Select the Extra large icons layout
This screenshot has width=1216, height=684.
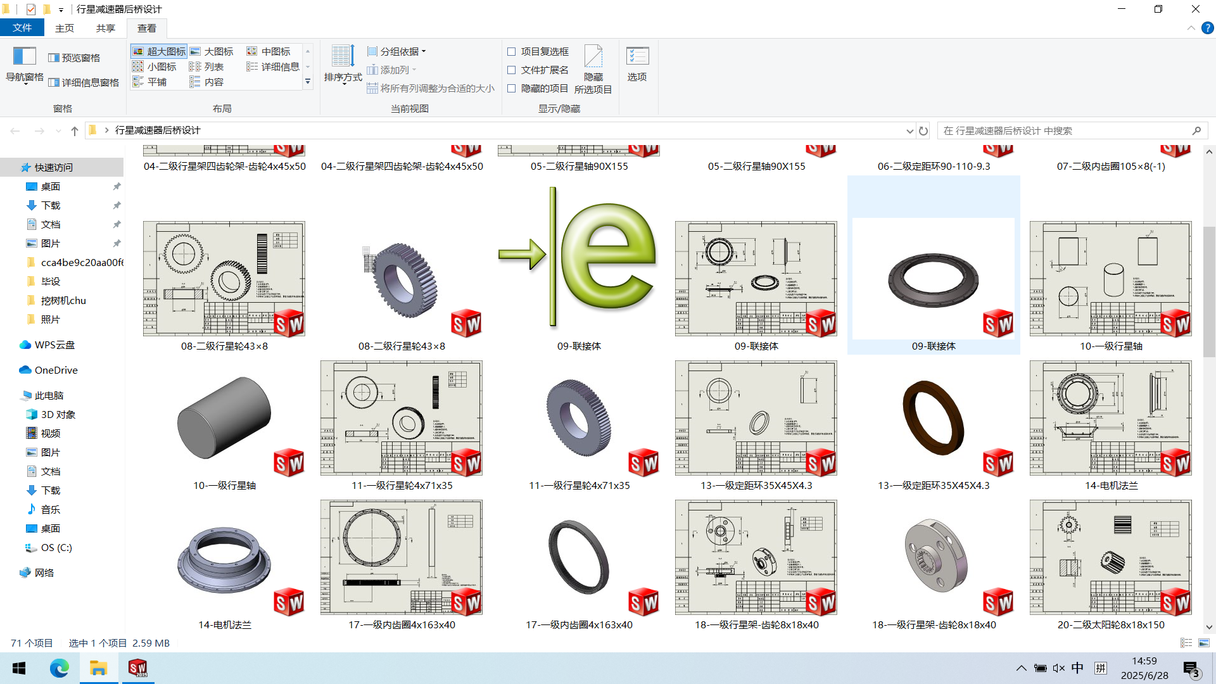tap(159, 51)
